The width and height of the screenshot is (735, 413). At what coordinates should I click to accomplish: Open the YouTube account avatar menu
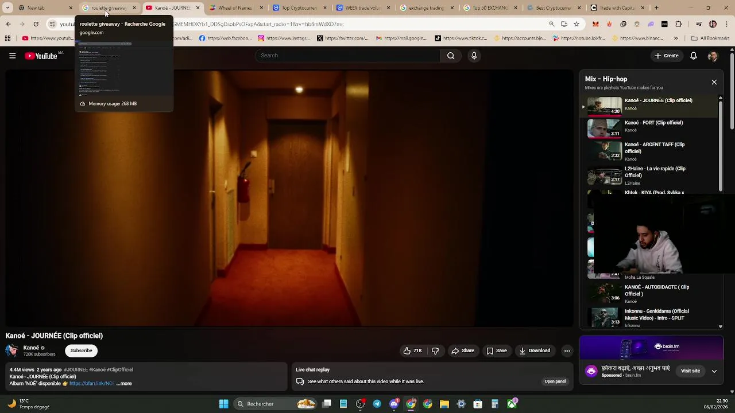[713, 56]
